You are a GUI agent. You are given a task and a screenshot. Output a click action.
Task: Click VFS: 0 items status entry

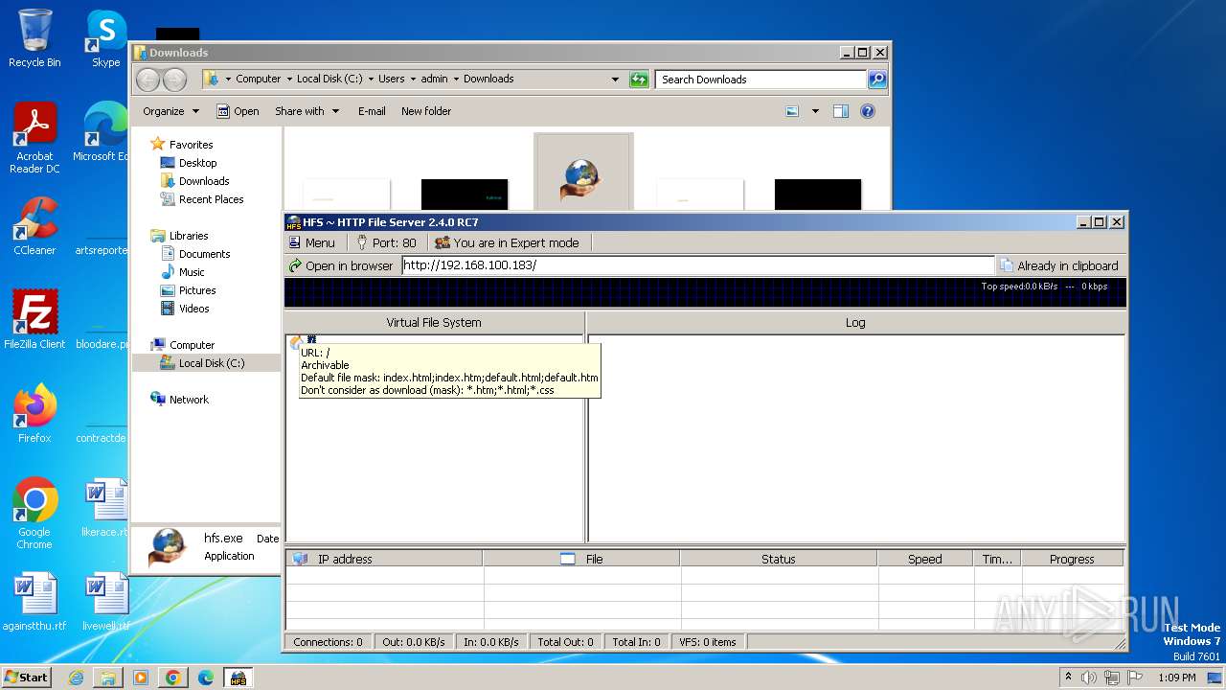pos(708,642)
